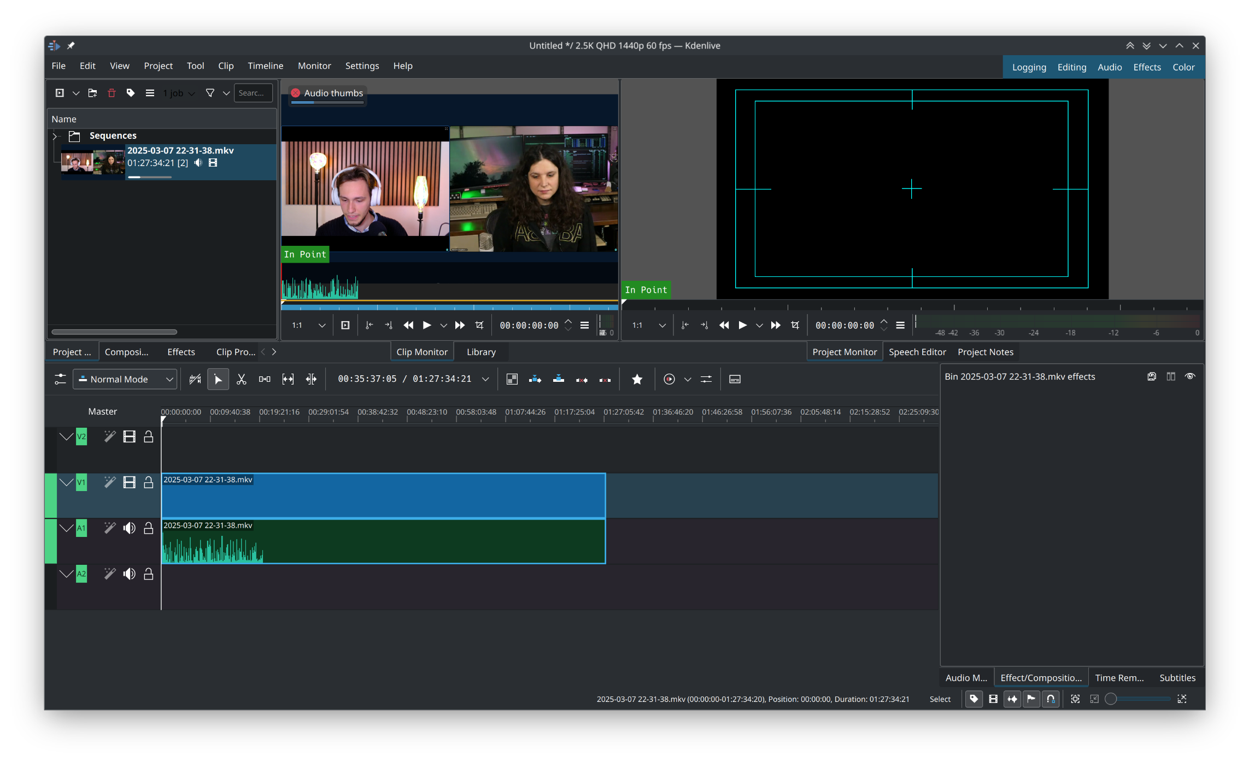Open the Timeline menu

click(x=265, y=66)
